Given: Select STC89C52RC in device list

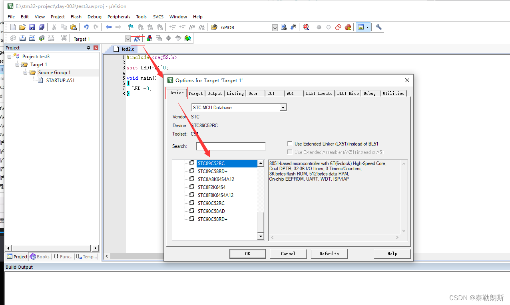Looking at the screenshot, I should [x=227, y=163].
